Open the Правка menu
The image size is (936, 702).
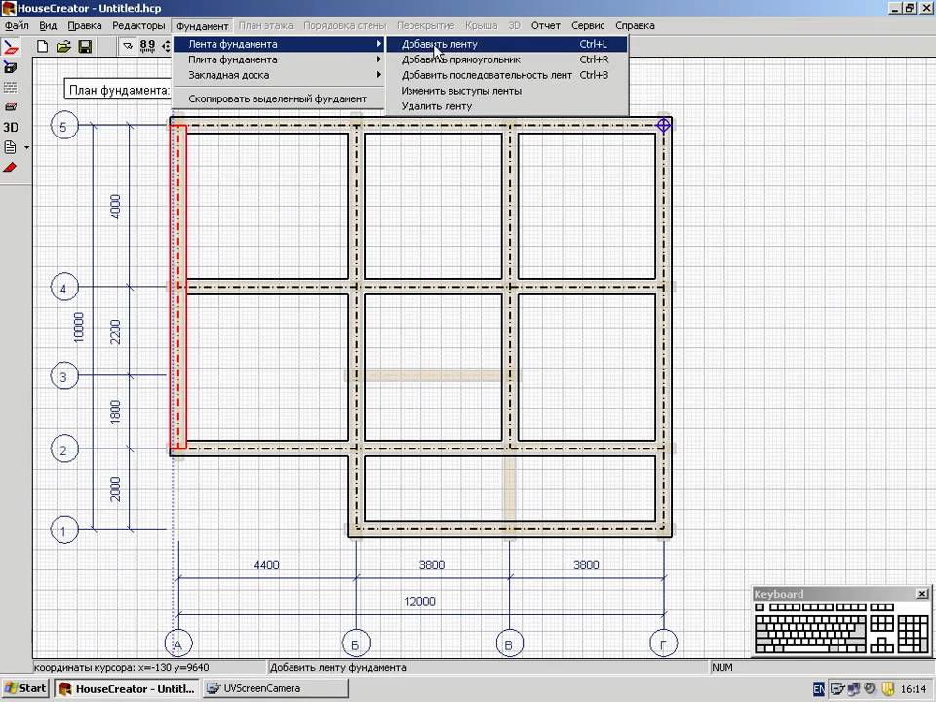85,25
